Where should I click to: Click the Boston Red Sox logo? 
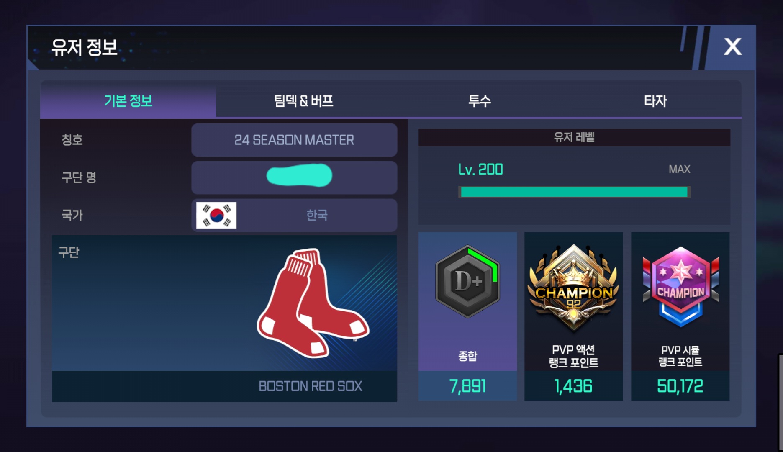(313, 303)
